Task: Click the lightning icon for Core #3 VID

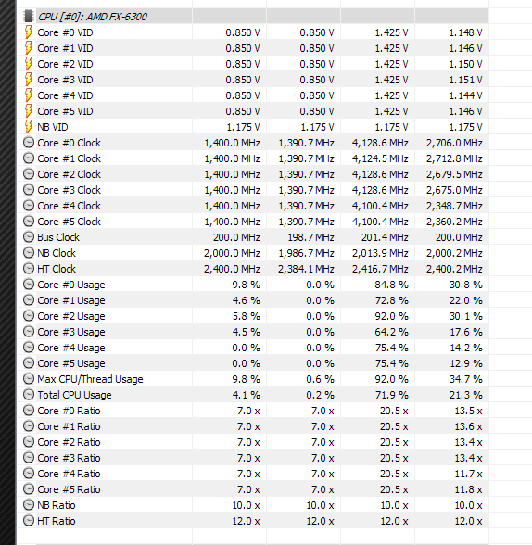Action: click(x=29, y=80)
